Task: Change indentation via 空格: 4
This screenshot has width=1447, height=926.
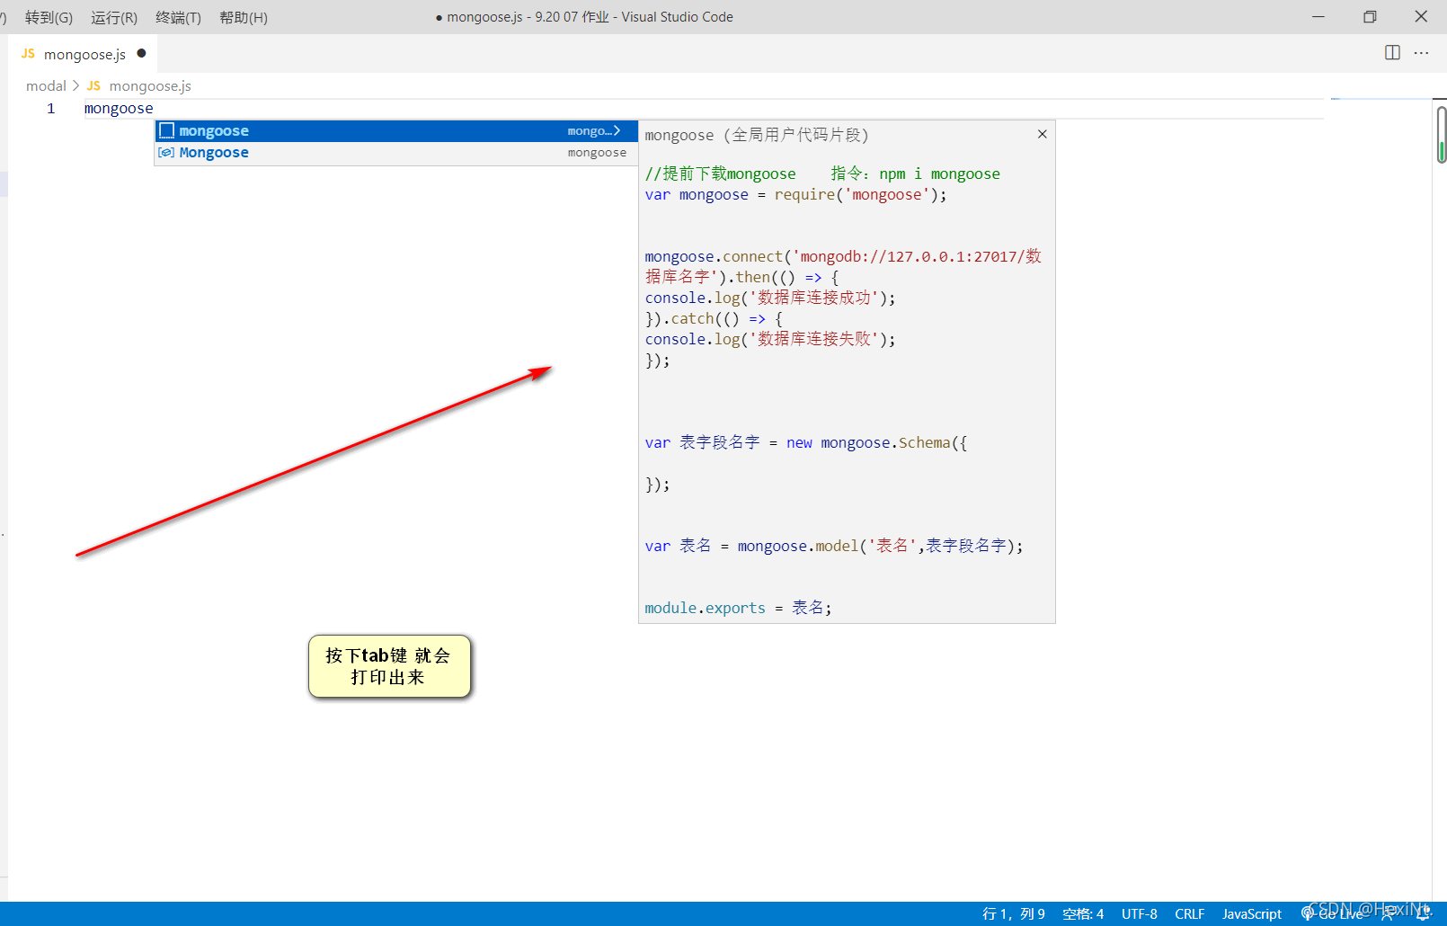Action: click(x=1083, y=913)
